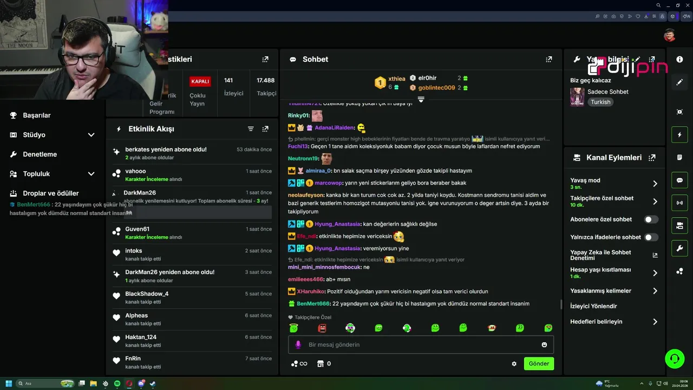The width and height of the screenshot is (693, 390).
Task: Pop out the Kanal Eylemleri panel
Action: click(652, 158)
